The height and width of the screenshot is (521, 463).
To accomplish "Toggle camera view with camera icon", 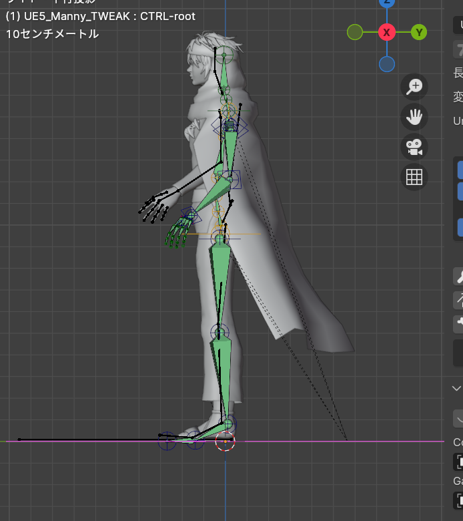I will tap(414, 147).
